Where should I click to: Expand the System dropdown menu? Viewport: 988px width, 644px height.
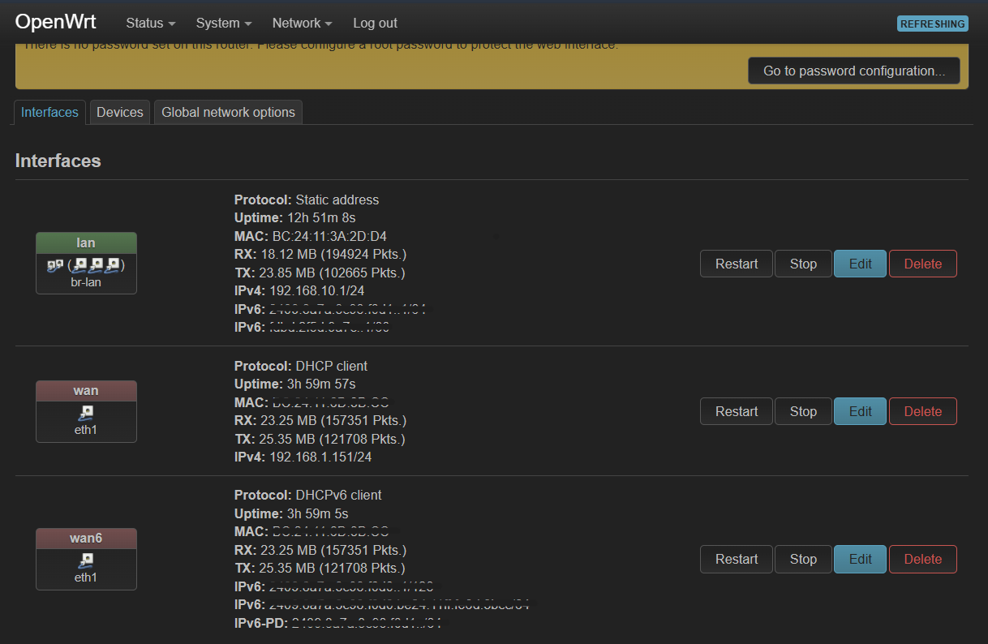(223, 24)
